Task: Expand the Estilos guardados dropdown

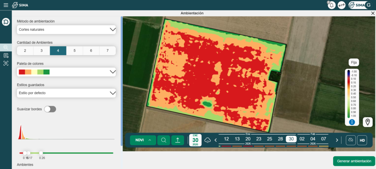Action: (x=66, y=93)
